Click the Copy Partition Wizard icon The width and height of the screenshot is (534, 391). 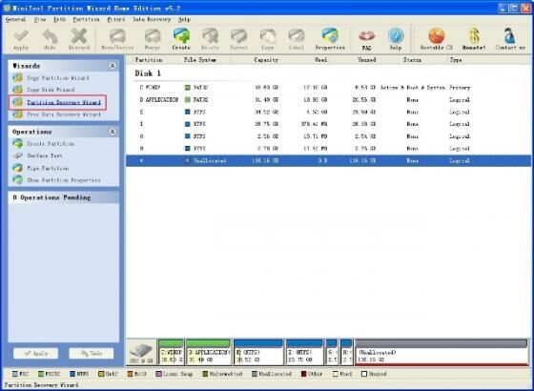coord(18,78)
